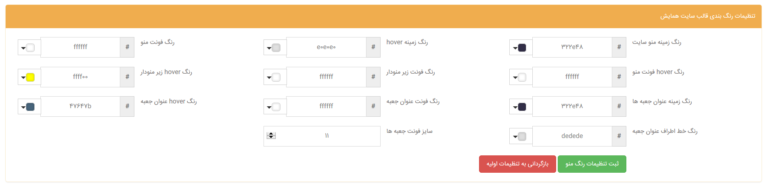The width and height of the screenshot is (766, 188).
Task: Click the تنظیمات رنگ بندی قالب سایت همایش header
Action: coord(707,16)
